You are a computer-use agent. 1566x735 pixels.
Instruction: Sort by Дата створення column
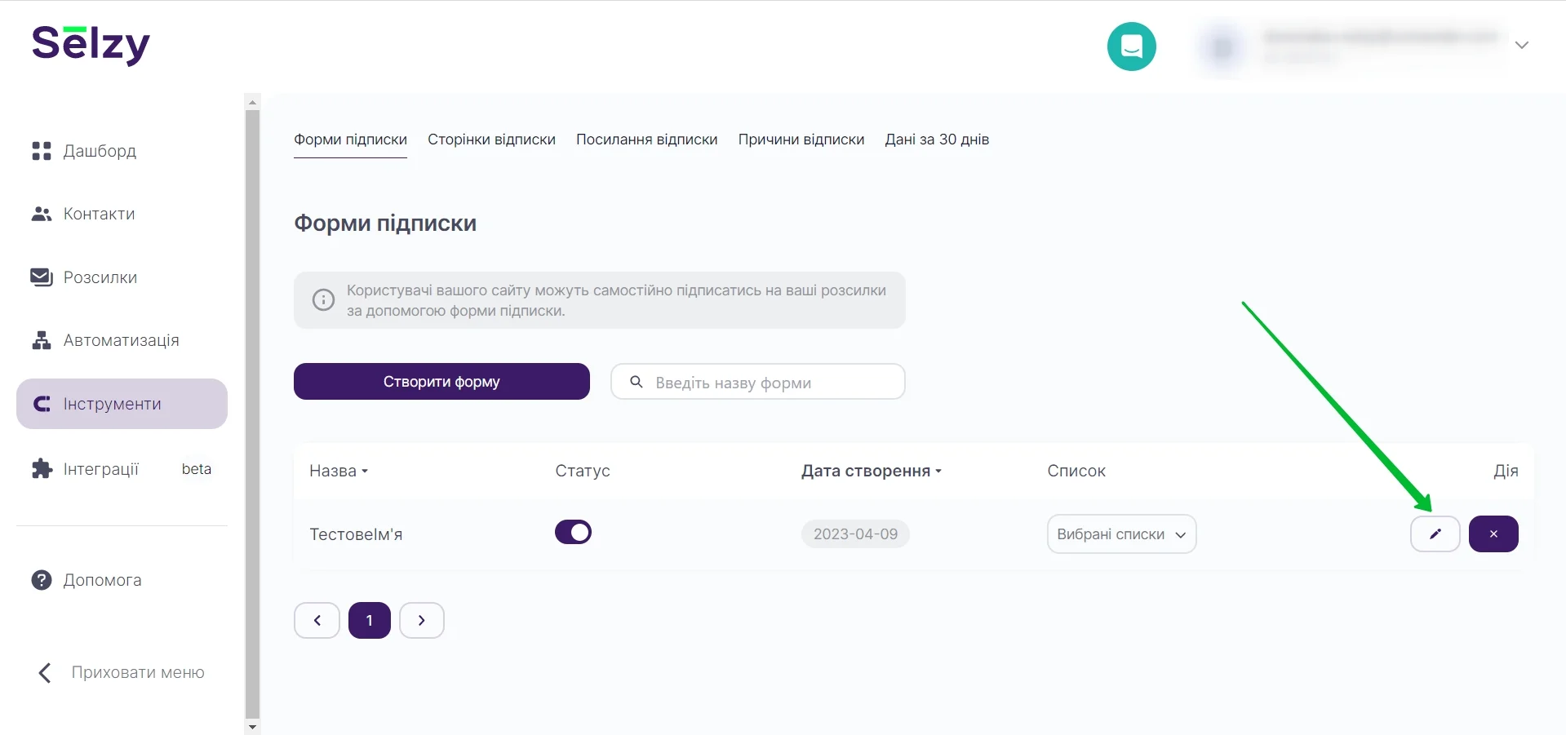click(x=872, y=471)
